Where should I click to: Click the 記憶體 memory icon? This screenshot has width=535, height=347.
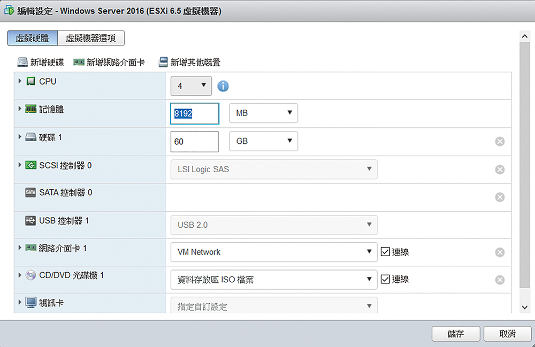[x=30, y=109]
